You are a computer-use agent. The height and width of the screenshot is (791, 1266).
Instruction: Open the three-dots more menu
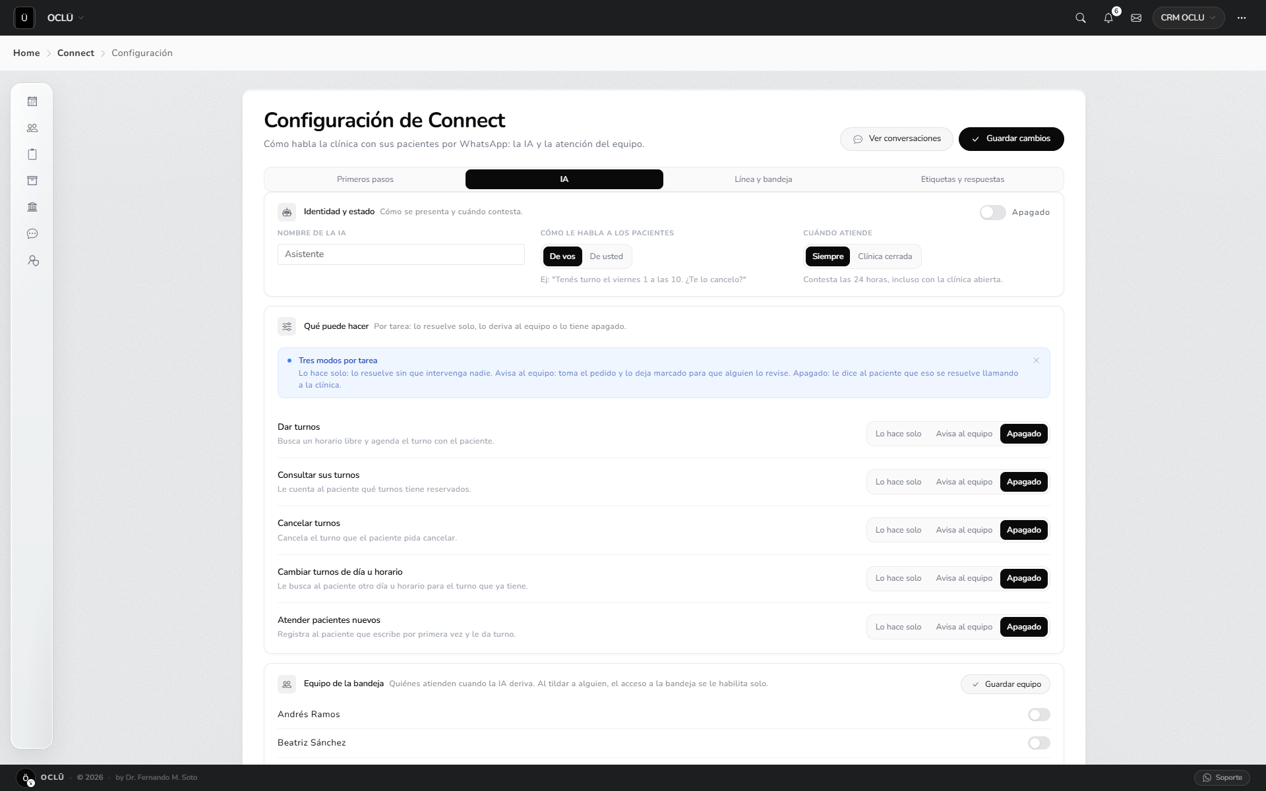tap(1242, 18)
